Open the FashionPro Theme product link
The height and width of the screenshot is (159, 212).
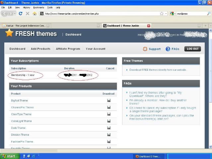(22, 142)
